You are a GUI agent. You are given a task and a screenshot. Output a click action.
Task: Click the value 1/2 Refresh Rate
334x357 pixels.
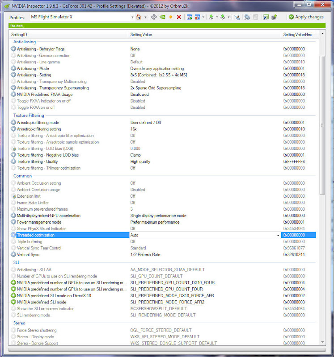(145, 254)
